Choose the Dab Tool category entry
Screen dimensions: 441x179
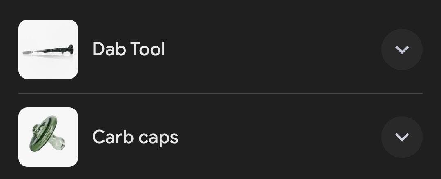(129, 49)
